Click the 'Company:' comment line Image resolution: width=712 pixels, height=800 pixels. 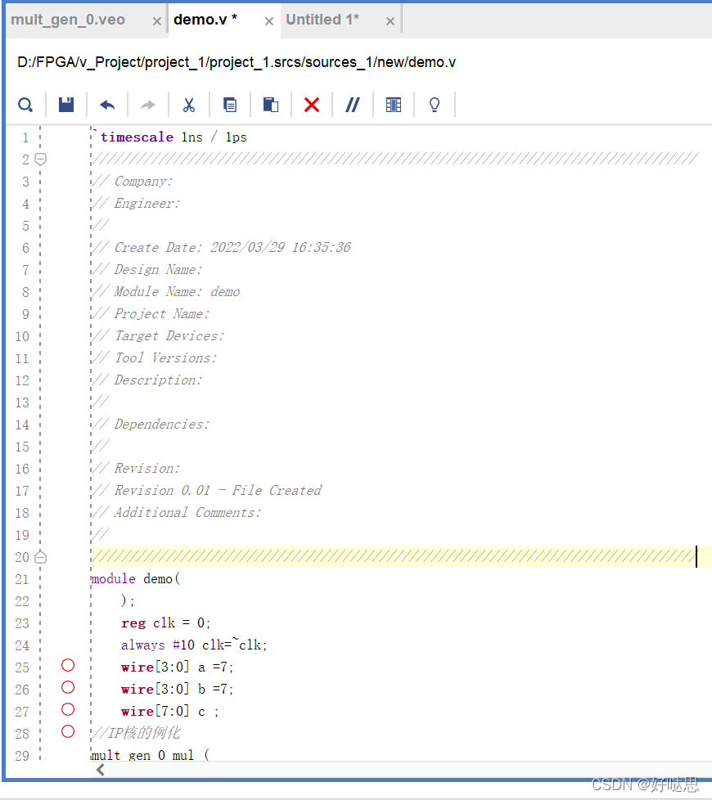pyautogui.click(x=133, y=181)
